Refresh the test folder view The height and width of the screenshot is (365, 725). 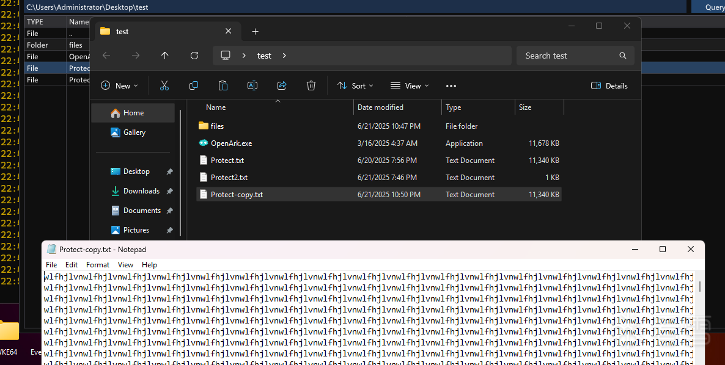tap(194, 56)
